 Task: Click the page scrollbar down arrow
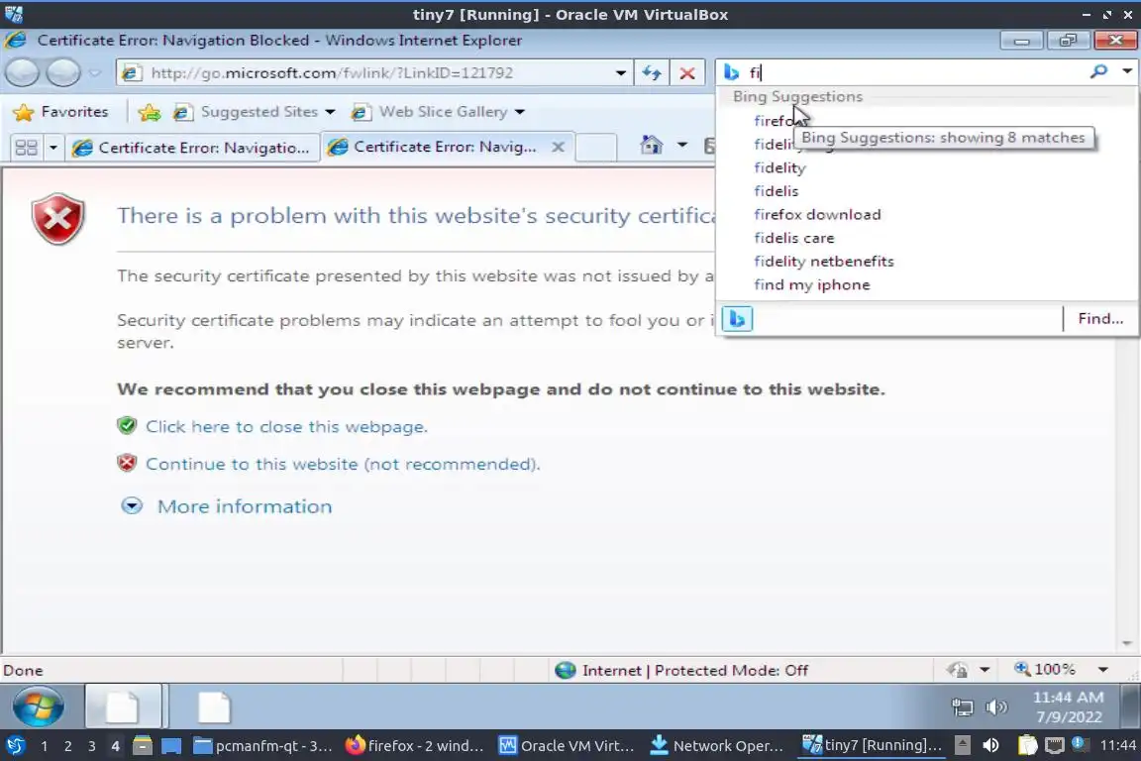click(x=1127, y=643)
